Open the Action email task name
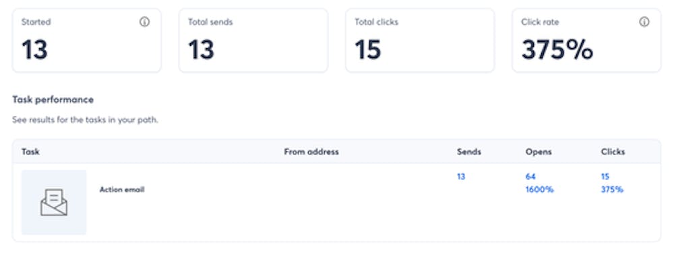The height and width of the screenshot is (257, 674). [x=122, y=190]
